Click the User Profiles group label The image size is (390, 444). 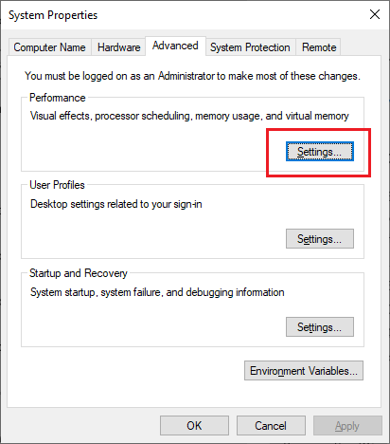point(57,185)
